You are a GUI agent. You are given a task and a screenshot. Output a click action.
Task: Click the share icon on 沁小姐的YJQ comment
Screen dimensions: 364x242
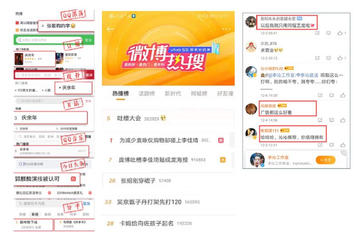pos(320,95)
